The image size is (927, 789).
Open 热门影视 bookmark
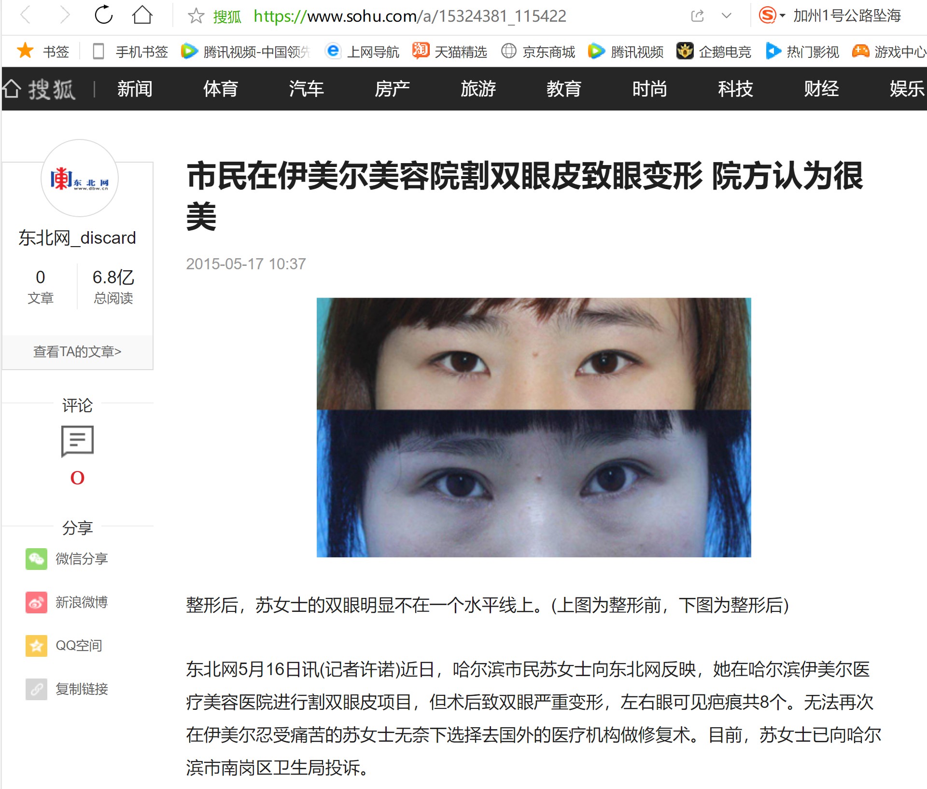(x=802, y=51)
